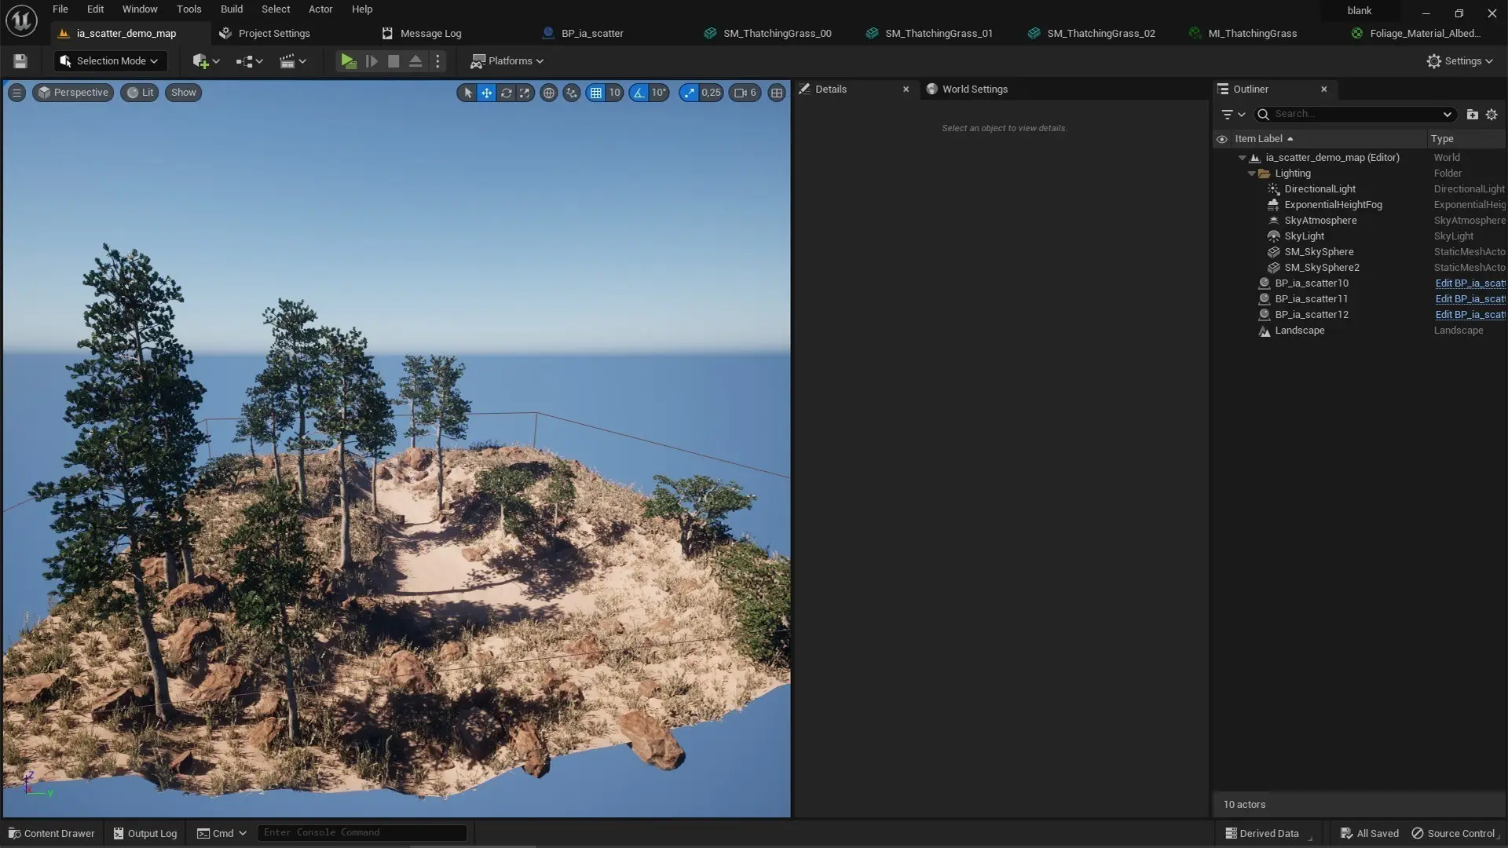
Task: Change the Perspective view mode
Action: click(x=73, y=93)
